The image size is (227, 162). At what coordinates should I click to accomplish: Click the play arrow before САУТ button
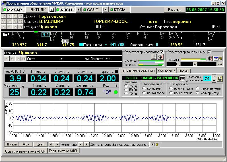(x=79, y=10)
